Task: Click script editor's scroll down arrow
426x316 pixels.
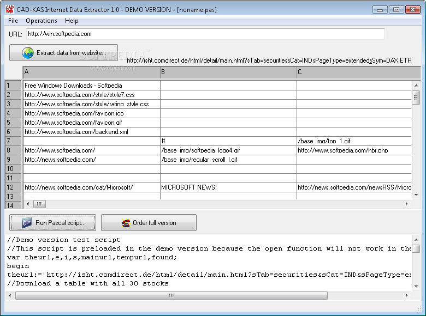Action: [416, 286]
